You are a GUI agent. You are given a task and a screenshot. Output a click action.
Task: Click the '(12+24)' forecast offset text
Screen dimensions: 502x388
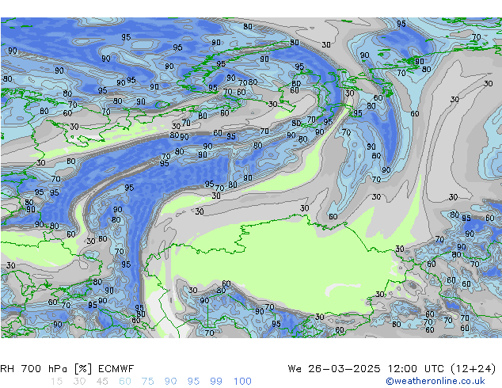[x=473, y=369]
